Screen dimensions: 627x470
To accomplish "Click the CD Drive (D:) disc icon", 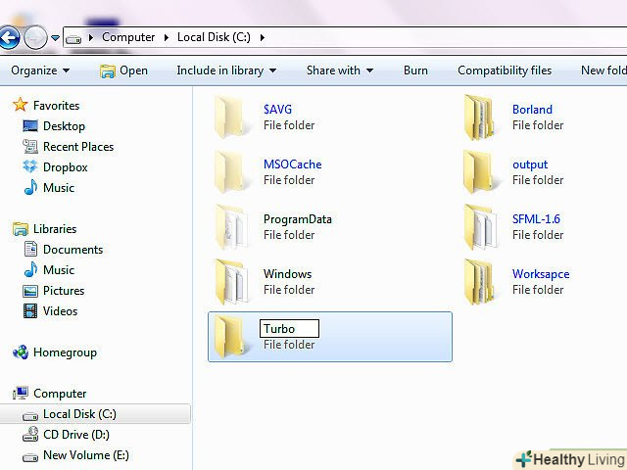I will [x=30, y=435].
